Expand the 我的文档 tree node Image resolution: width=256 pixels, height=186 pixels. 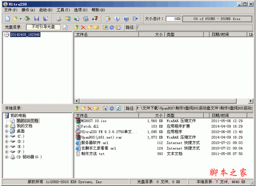(x=6, y=126)
